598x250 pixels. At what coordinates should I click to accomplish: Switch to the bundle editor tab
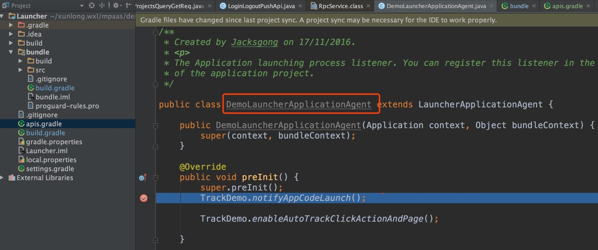[519, 6]
